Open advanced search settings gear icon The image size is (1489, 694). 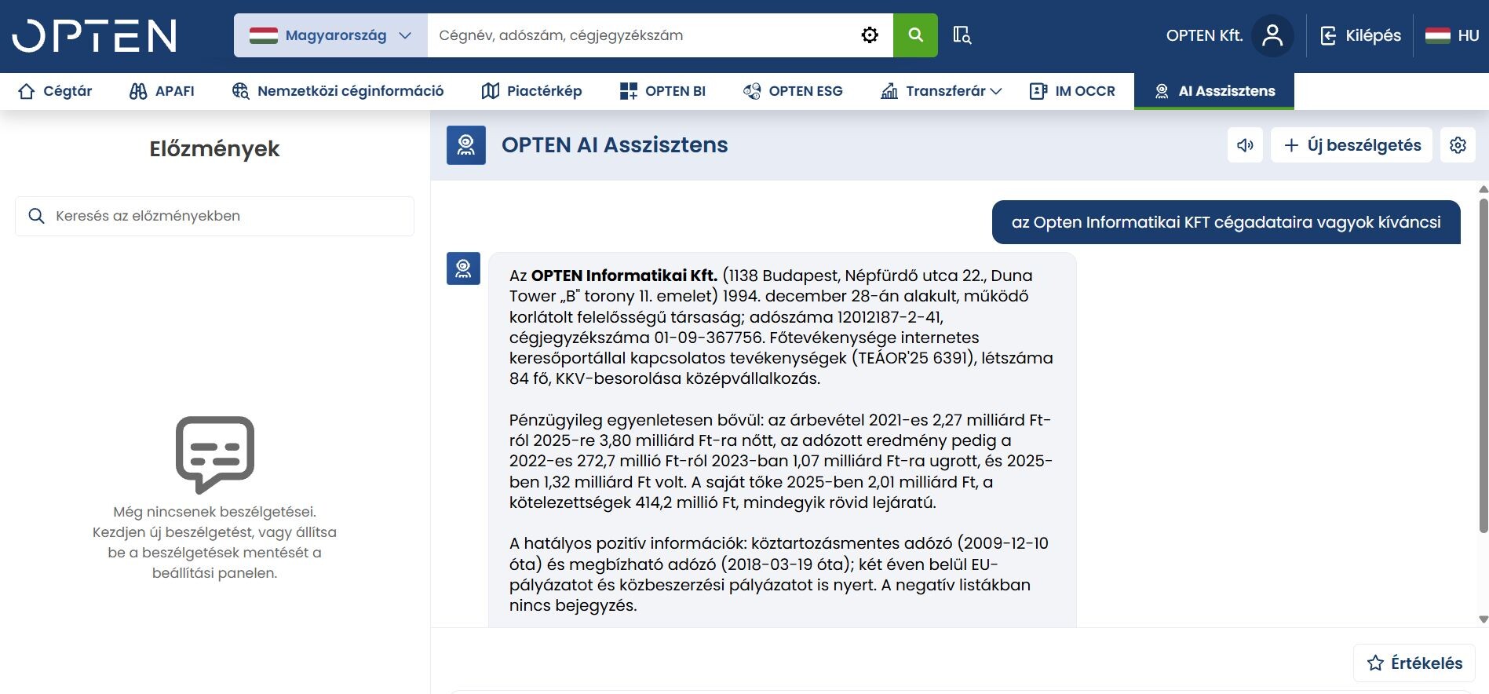(x=870, y=35)
